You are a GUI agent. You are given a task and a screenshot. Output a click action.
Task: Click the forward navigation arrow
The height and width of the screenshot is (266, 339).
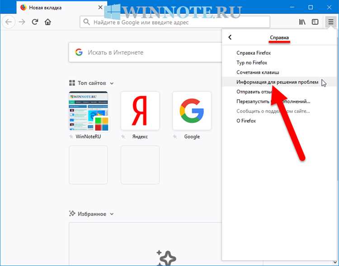coord(22,22)
